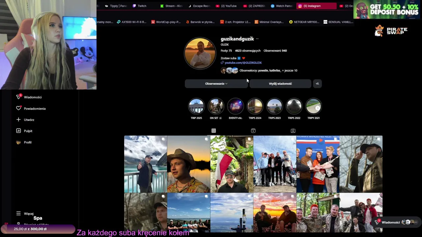Switch to Stream - Kick browser tab

(x=171, y=6)
